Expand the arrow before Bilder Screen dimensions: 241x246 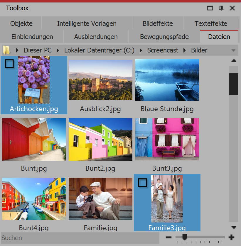pyautogui.click(x=185, y=50)
